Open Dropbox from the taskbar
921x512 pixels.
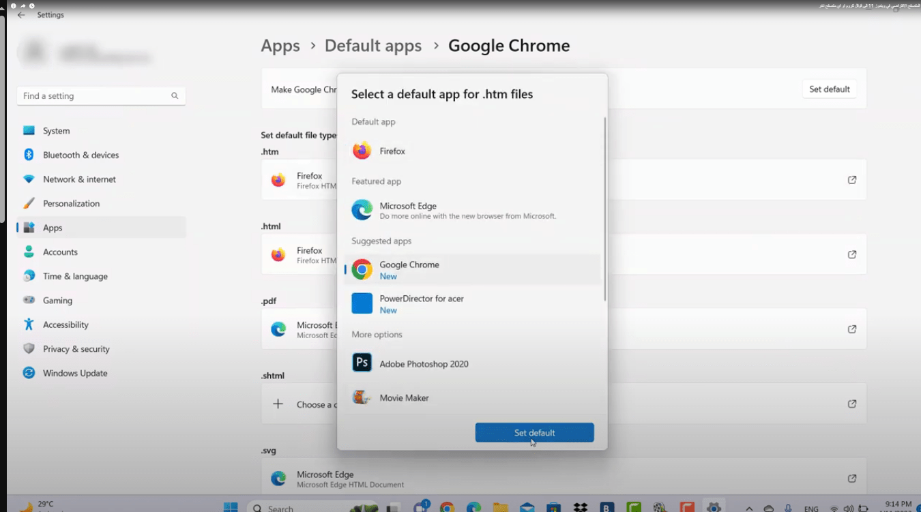pos(581,507)
